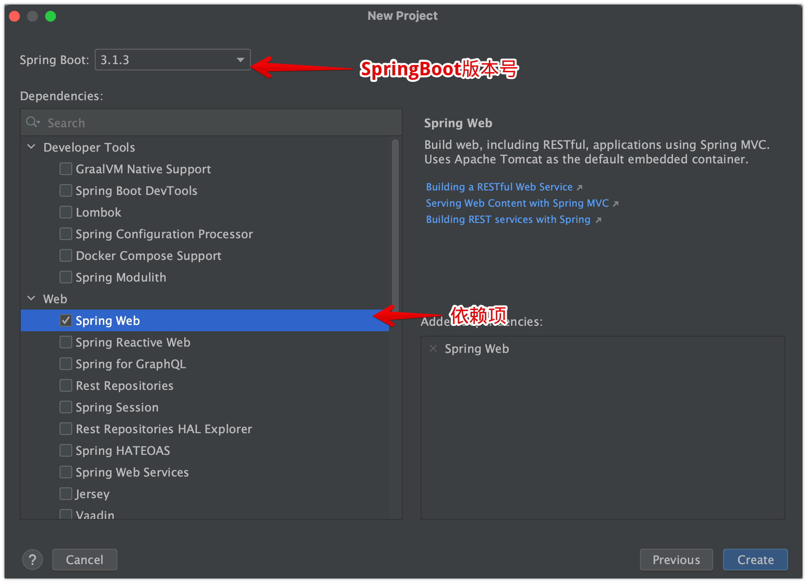Enable the Lombok dependency checkbox
The image size is (807, 583).
66,212
